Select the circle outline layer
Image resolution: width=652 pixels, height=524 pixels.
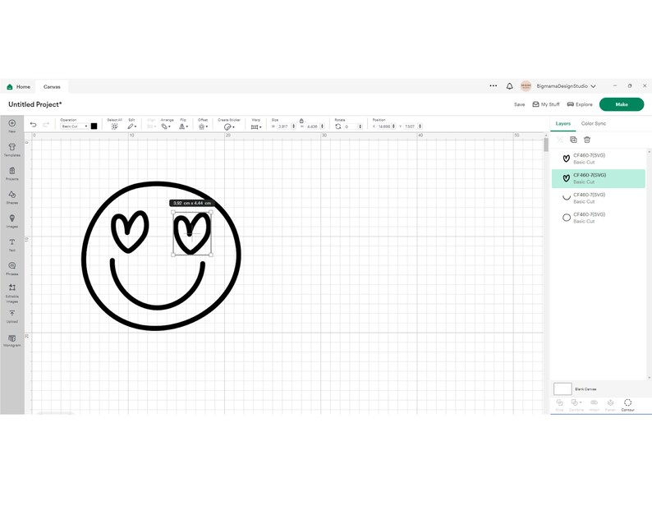point(599,218)
